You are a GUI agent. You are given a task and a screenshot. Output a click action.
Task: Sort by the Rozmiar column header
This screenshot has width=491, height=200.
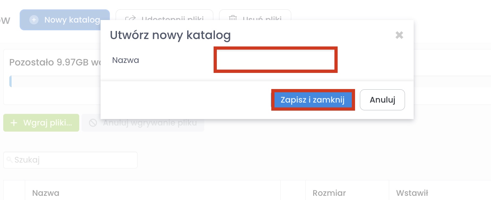coord(329,193)
